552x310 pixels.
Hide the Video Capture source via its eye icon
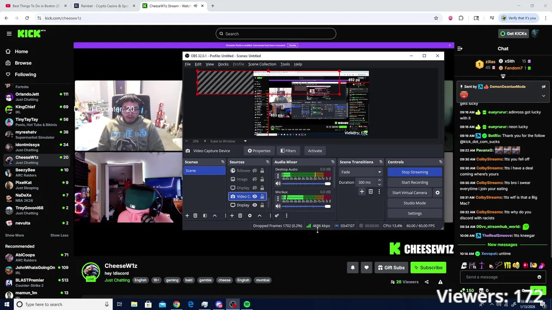click(255, 196)
